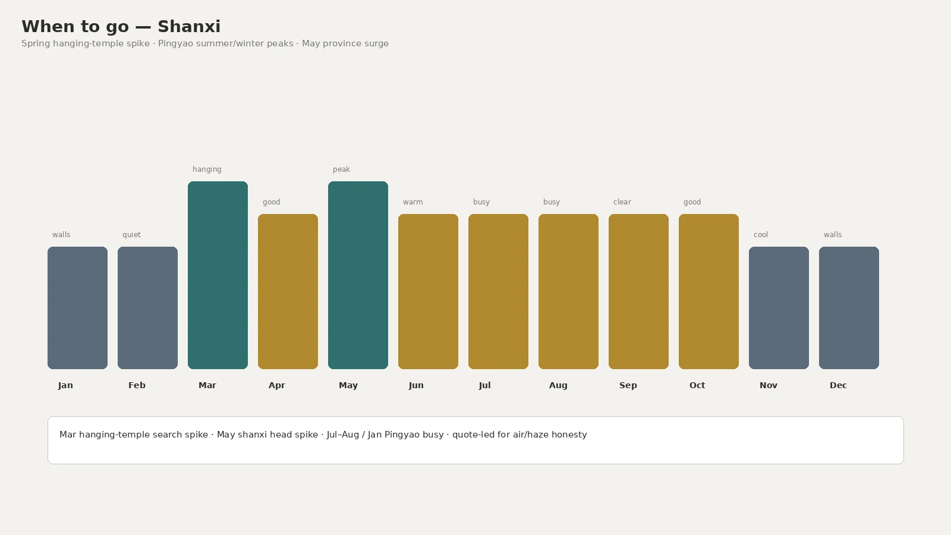Click the "clear" note above September
The height and width of the screenshot is (535, 951).
[622, 202]
